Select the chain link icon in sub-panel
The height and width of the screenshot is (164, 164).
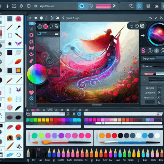(56, 26)
